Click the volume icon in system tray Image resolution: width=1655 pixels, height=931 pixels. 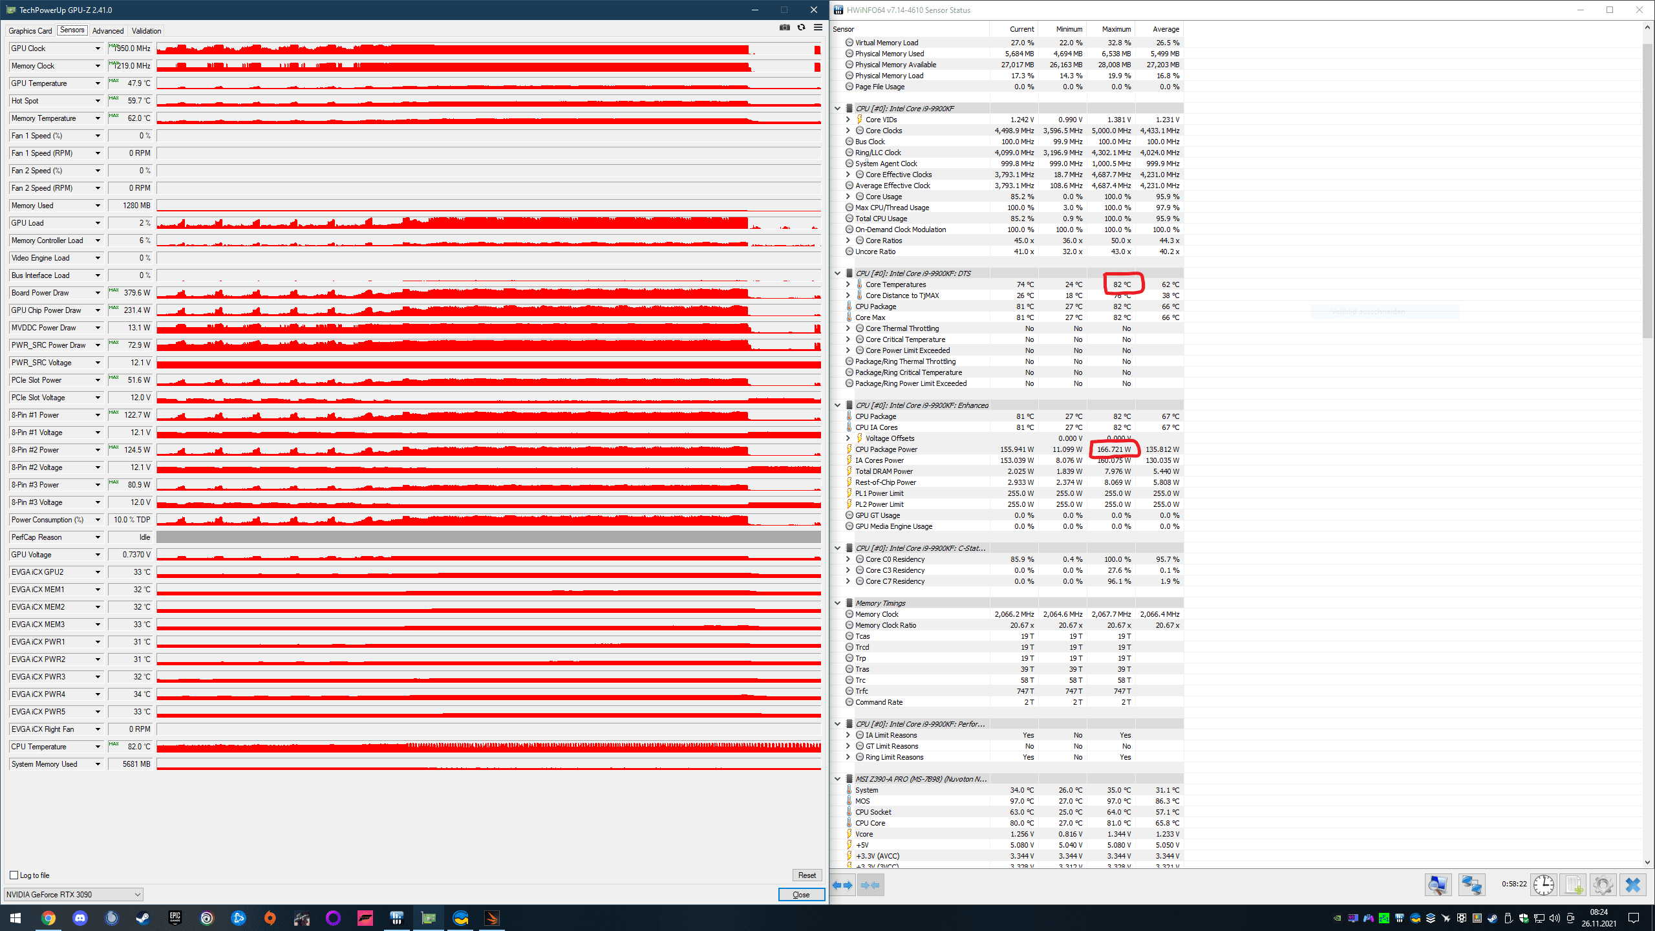point(1555,918)
